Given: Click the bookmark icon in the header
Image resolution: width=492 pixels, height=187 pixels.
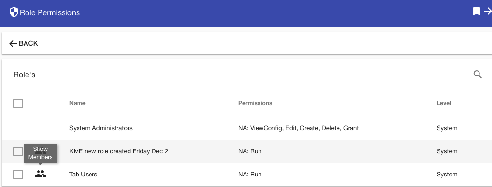Looking at the screenshot, I should (476, 11).
